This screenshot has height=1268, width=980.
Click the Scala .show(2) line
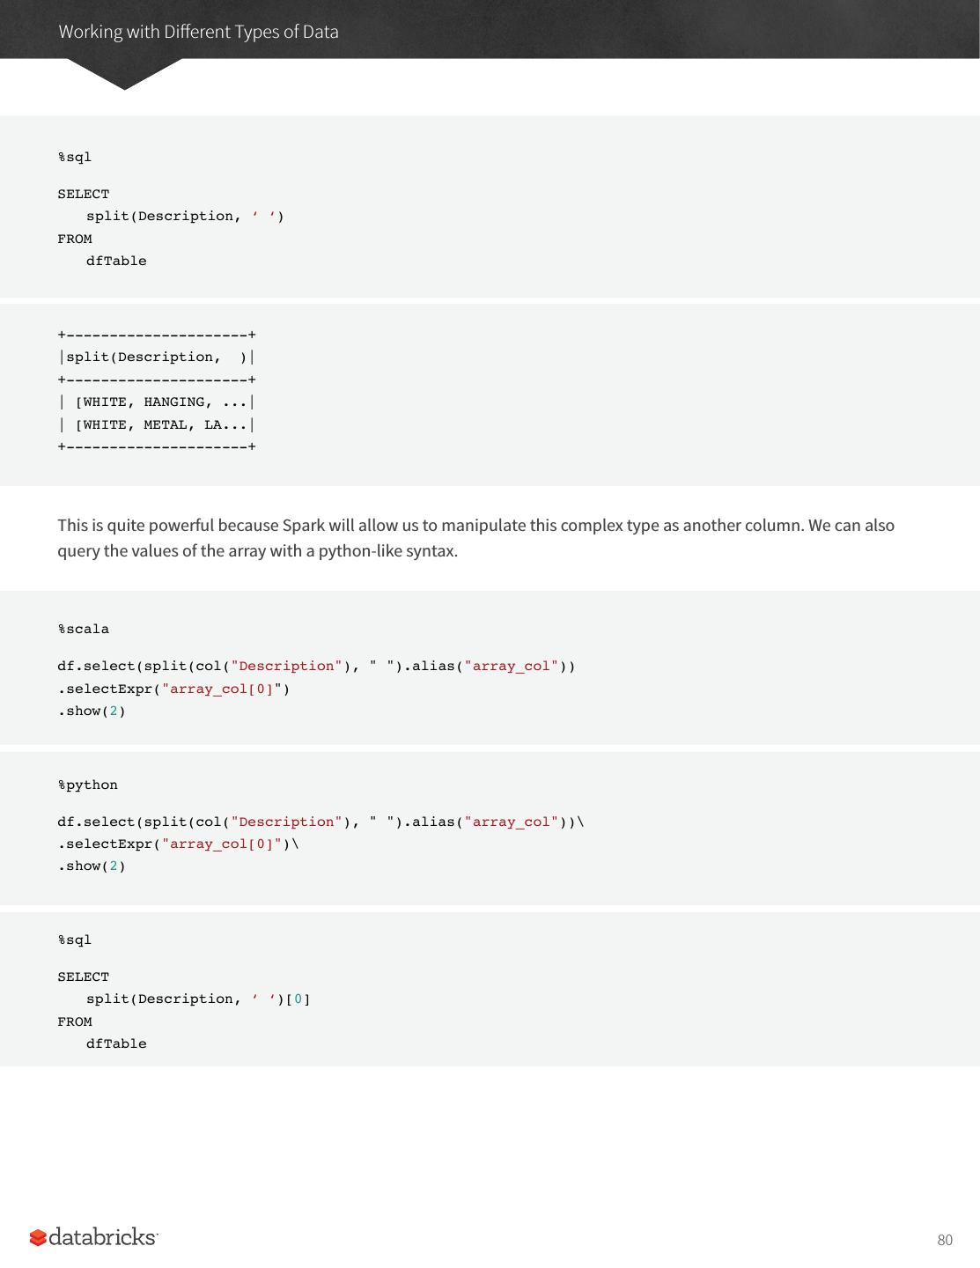tap(92, 711)
